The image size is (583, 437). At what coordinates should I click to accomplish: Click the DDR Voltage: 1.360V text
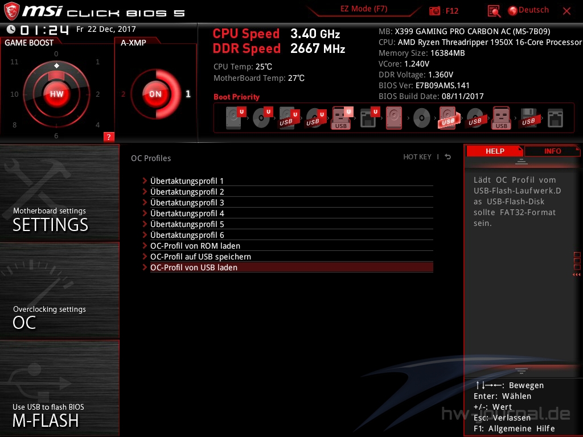coord(416,75)
